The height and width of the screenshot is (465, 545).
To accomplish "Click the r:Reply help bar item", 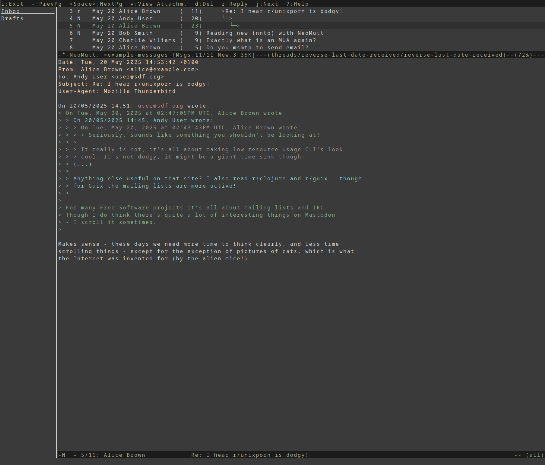I will point(234,4).
